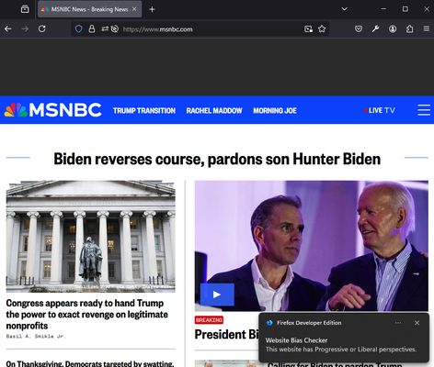Open the Biden reverses course headline
Viewport: 434px width, 367px height.
pos(217,159)
